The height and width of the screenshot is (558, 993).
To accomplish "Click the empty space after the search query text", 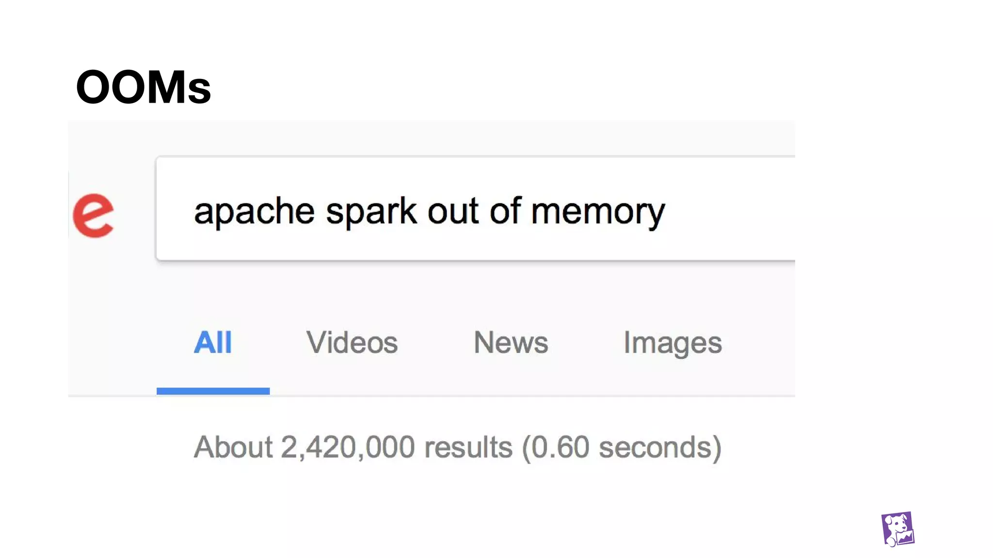I will [730, 210].
